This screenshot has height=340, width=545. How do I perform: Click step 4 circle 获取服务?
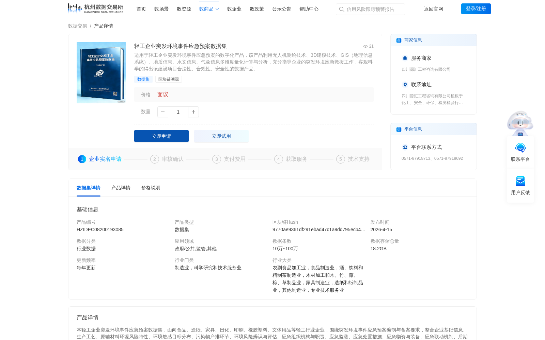click(x=279, y=159)
